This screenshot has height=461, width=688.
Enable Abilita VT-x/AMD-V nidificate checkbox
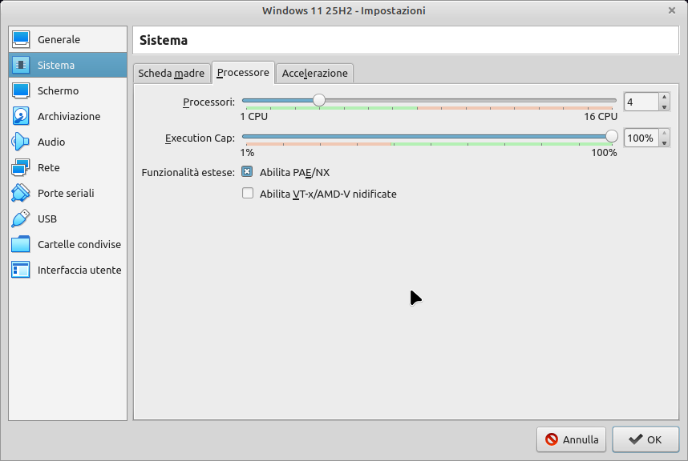pos(248,194)
